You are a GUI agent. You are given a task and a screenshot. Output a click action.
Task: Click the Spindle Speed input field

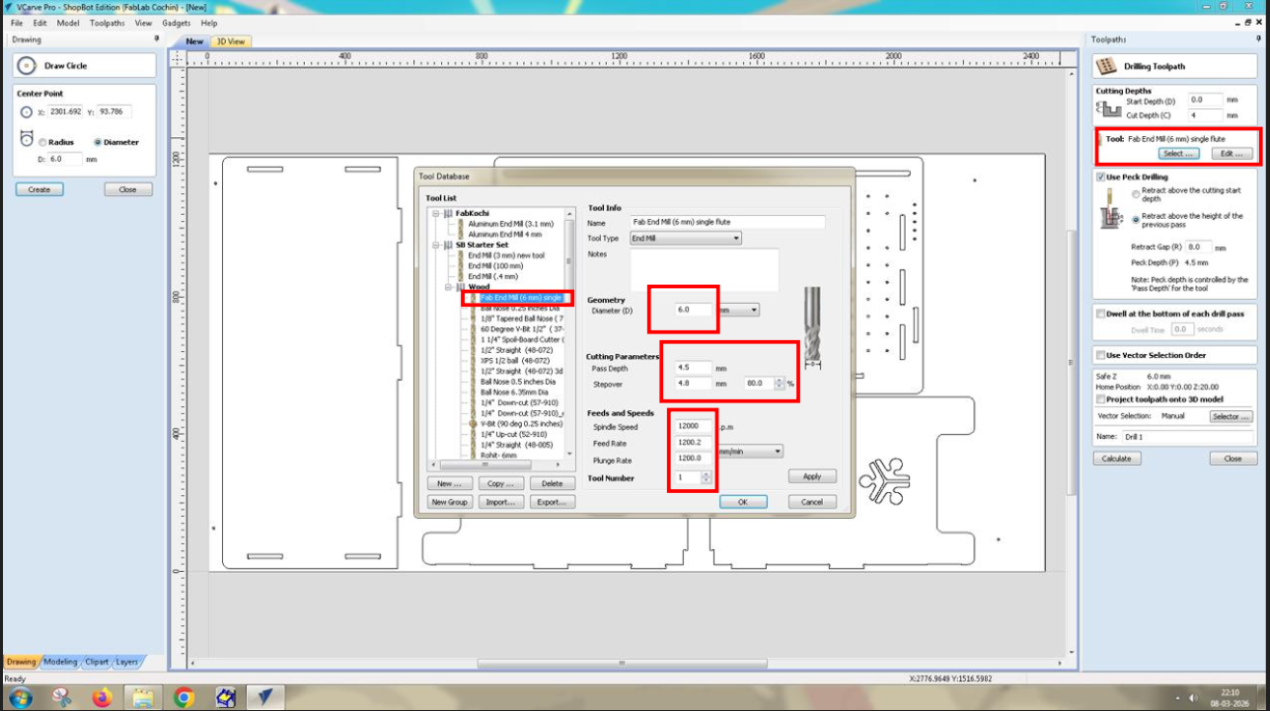point(693,427)
